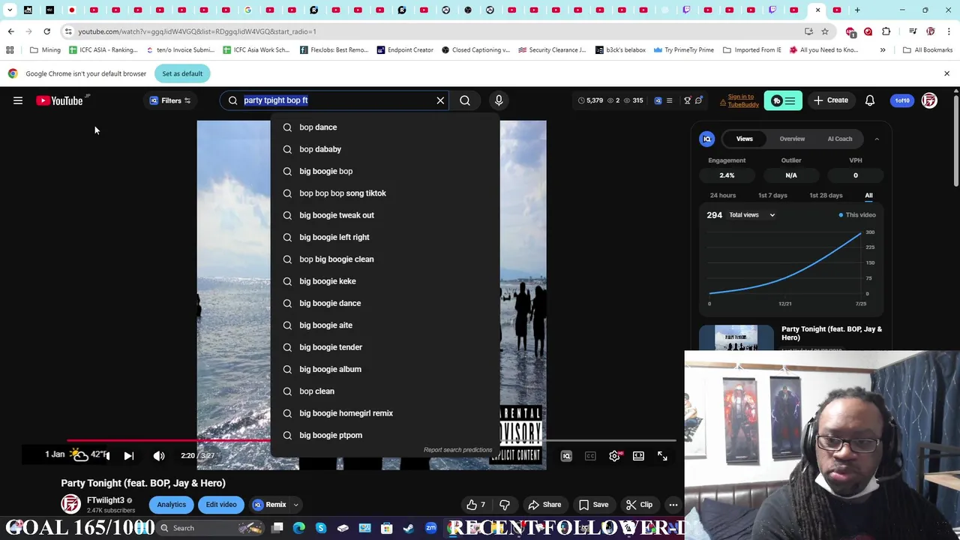The width and height of the screenshot is (960, 540).
Task: Select suggestion 'bop dance'
Action: [385, 127]
